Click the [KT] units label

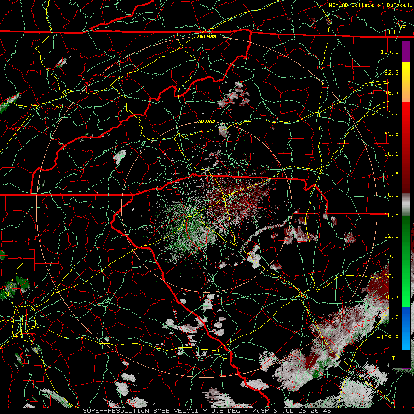tap(393, 32)
